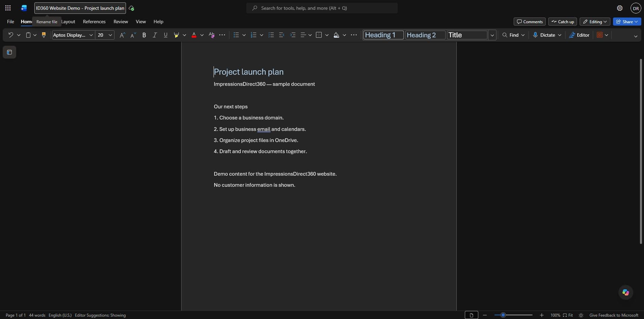Switch to the References tab
644x319 pixels.
(x=94, y=22)
